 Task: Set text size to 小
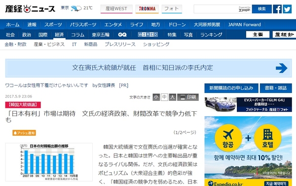pyautogui.click(x=156, y=97)
